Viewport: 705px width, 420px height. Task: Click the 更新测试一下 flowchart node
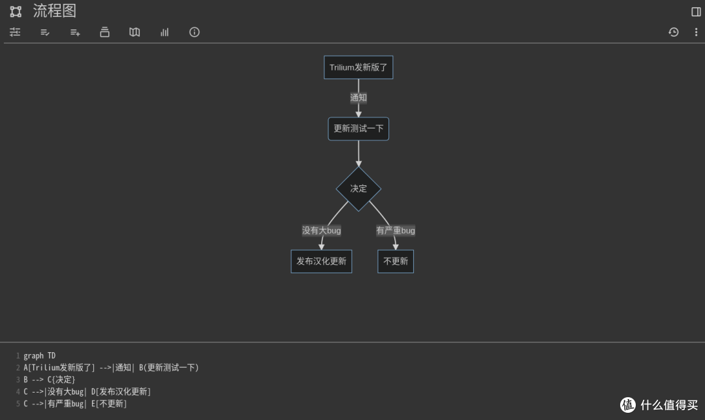pos(358,129)
